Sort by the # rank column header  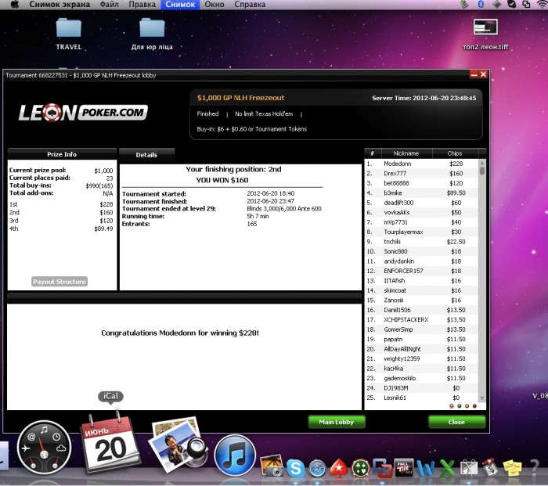pyautogui.click(x=373, y=153)
